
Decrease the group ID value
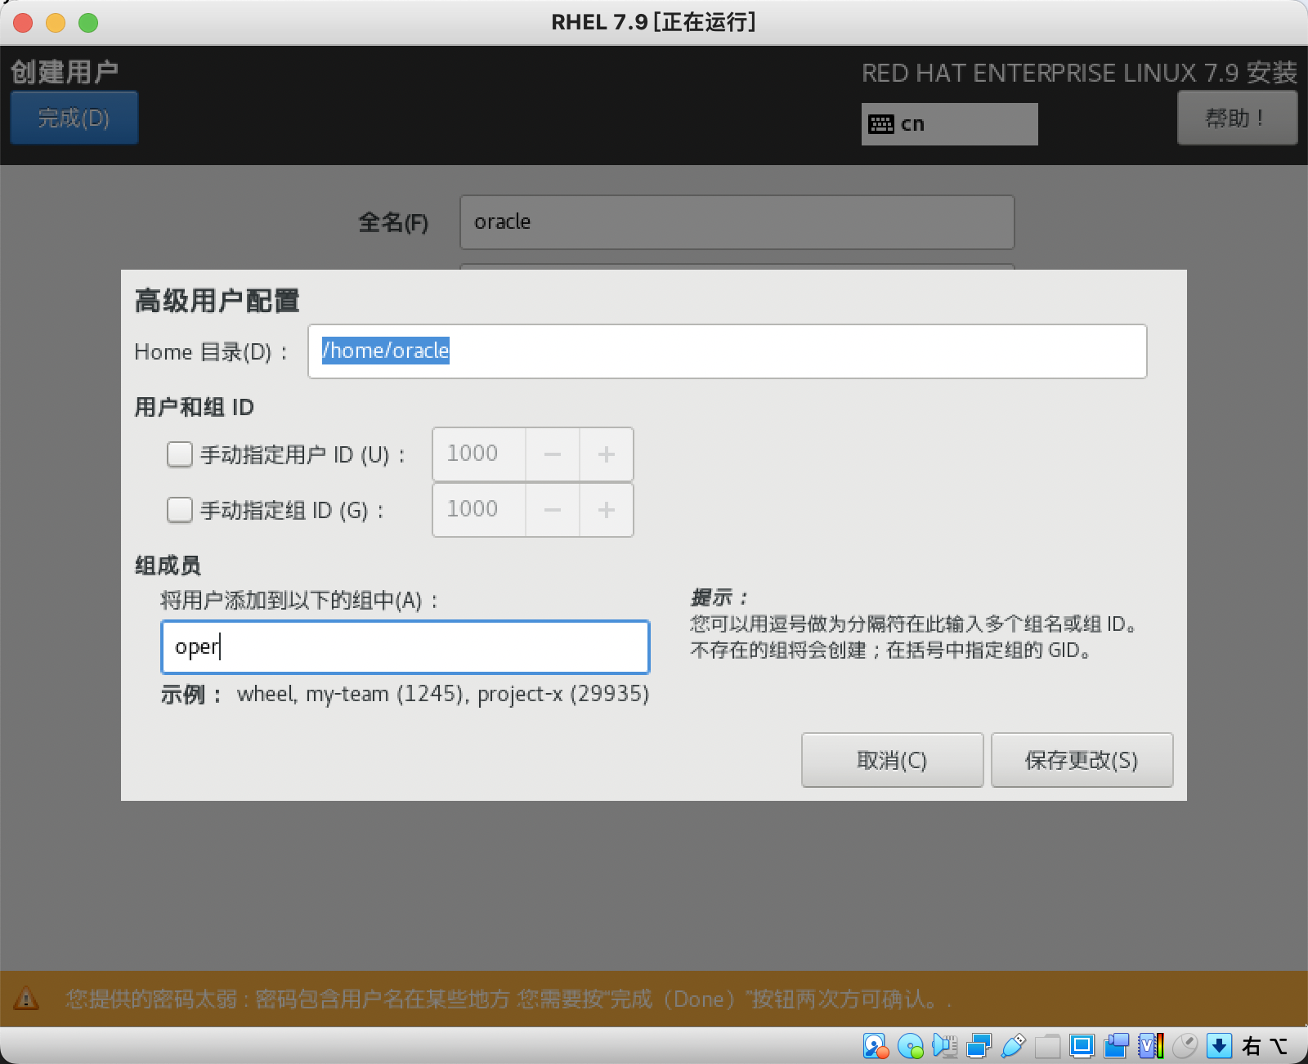point(553,510)
